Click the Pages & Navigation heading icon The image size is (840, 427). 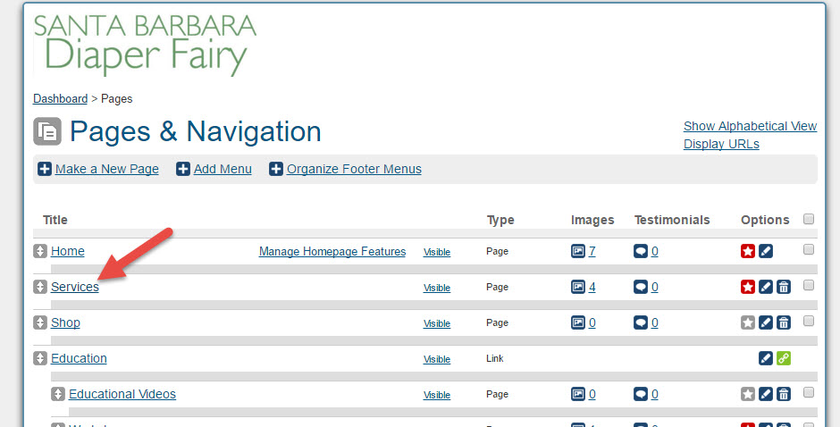pos(47,131)
